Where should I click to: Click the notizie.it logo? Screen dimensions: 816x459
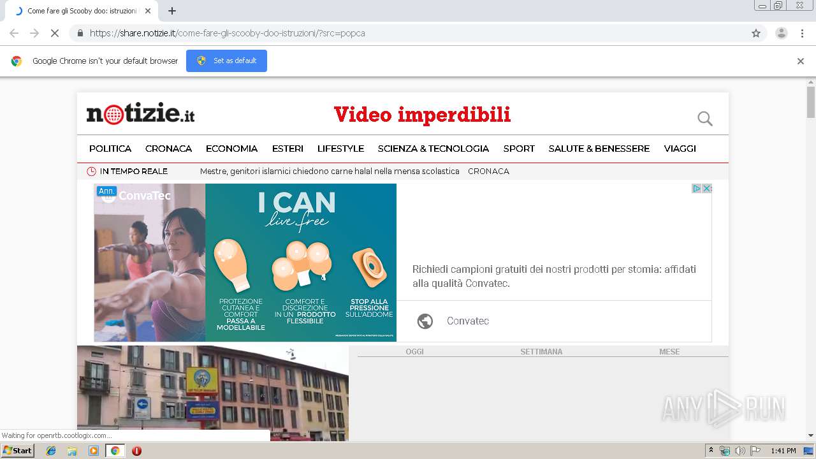tap(140, 113)
